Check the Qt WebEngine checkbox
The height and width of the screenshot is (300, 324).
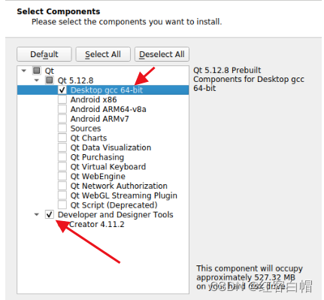[x=62, y=176]
